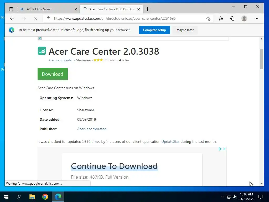Click Continue To Download ad heading
The height and width of the screenshot is (202, 269).
coord(114,166)
